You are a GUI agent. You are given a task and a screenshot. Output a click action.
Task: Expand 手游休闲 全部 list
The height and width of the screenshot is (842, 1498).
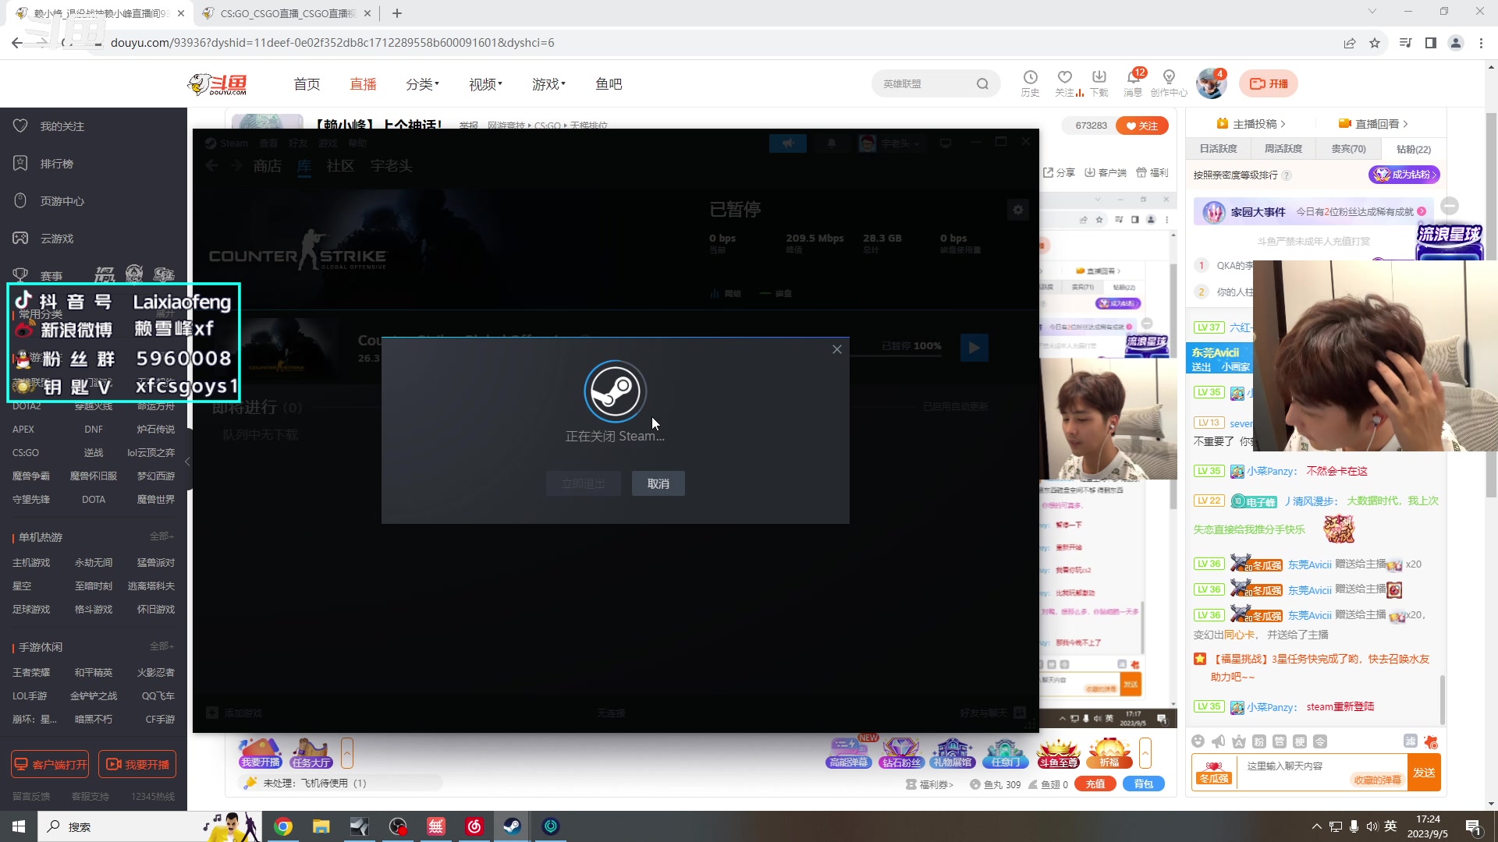pos(162,646)
